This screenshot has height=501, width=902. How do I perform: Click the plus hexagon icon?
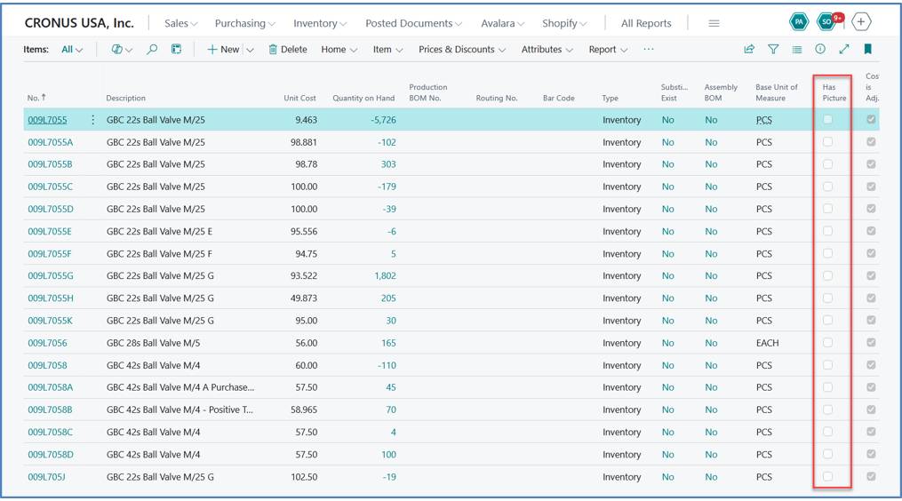860,22
